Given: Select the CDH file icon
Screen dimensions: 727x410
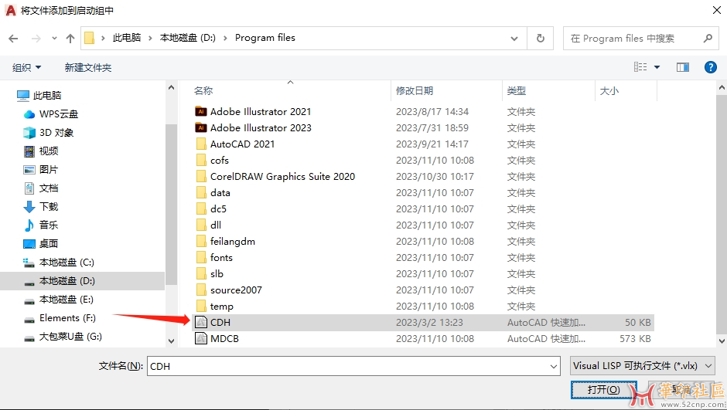Looking at the screenshot, I should click(x=201, y=323).
